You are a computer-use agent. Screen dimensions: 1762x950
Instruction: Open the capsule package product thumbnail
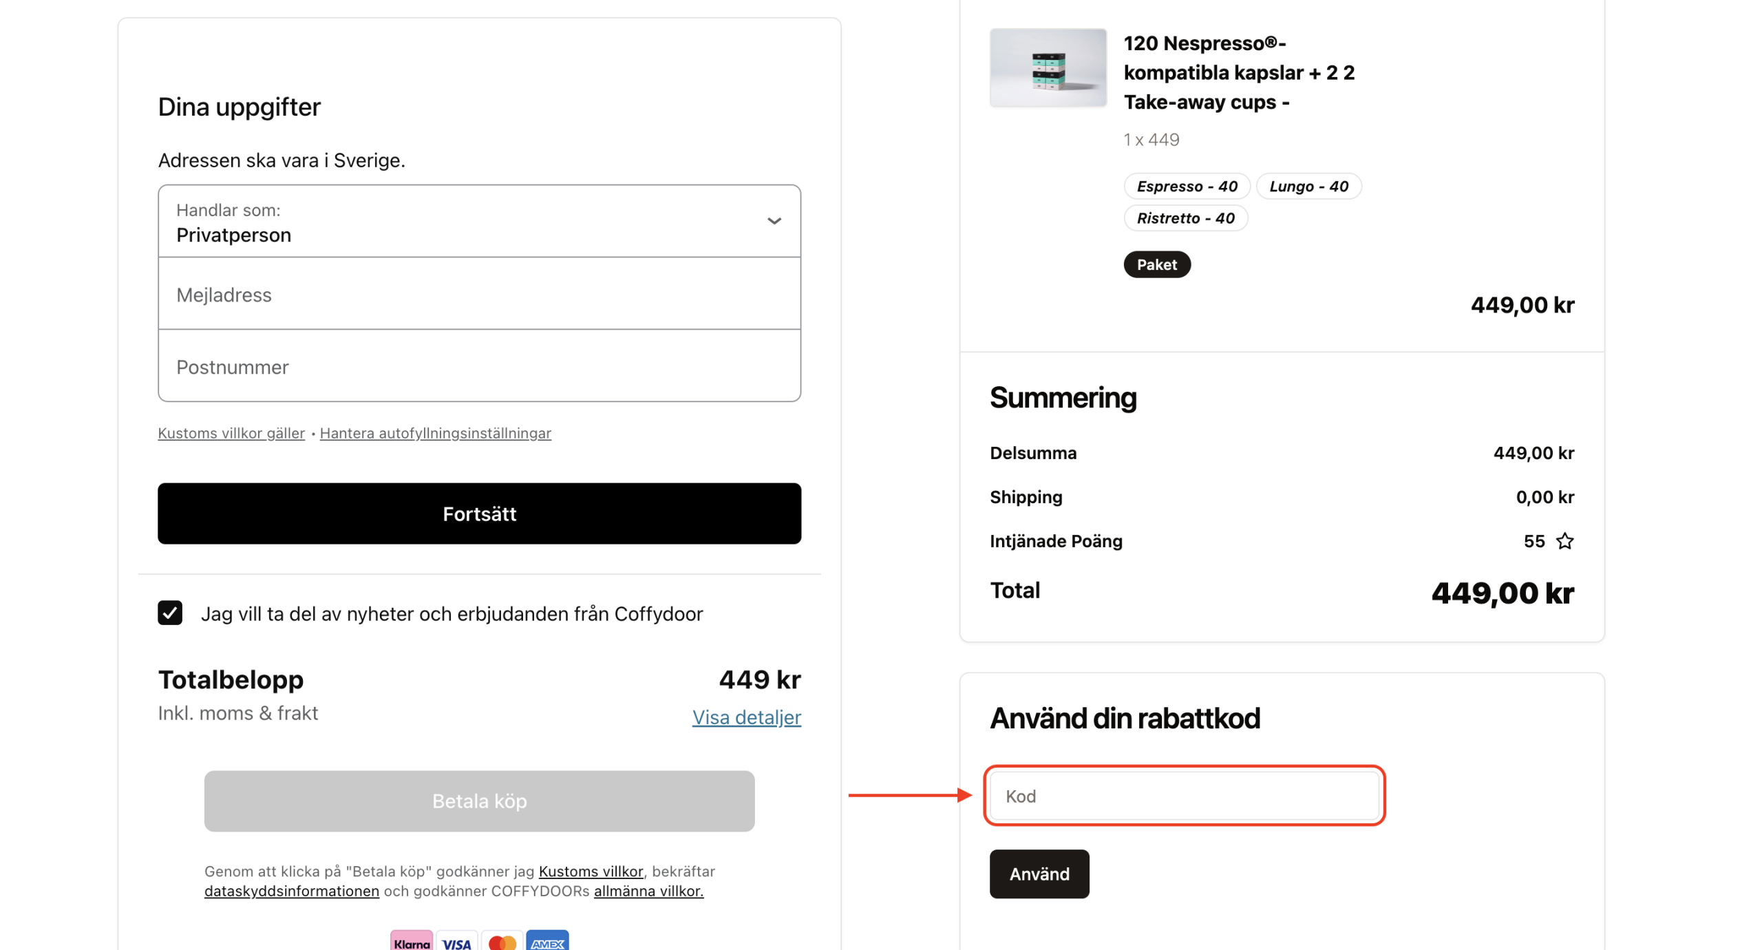tap(1048, 67)
